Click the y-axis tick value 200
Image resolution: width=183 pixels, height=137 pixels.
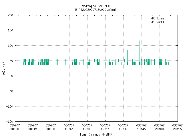point(10,15)
